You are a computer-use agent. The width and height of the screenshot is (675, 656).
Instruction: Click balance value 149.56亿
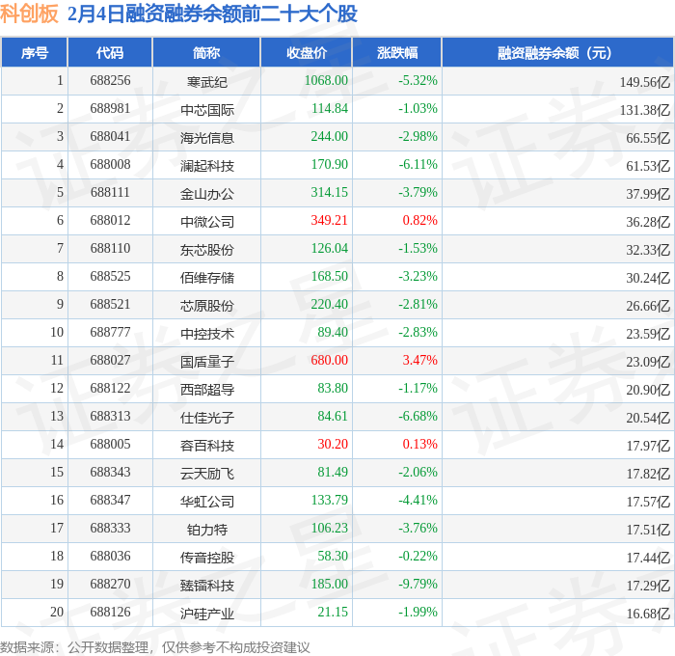tap(645, 82)
